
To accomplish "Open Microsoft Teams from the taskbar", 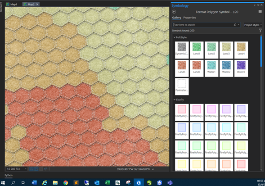I will [x=170, y=182].
